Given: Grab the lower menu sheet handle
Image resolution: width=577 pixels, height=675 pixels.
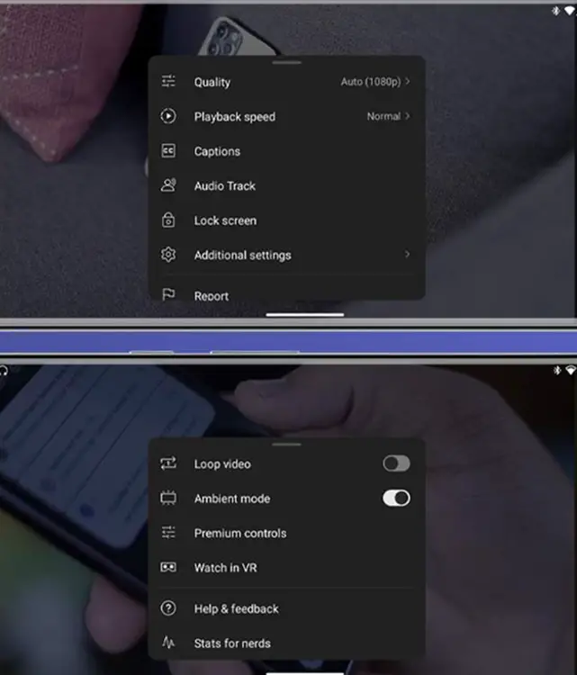Looking at the screenshot, I should point(287,445).
